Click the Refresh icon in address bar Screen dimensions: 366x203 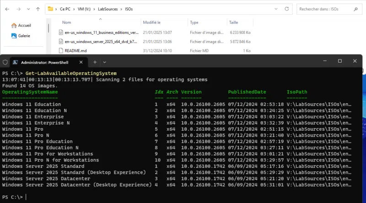pyautogui.click(x=286, y=9)
